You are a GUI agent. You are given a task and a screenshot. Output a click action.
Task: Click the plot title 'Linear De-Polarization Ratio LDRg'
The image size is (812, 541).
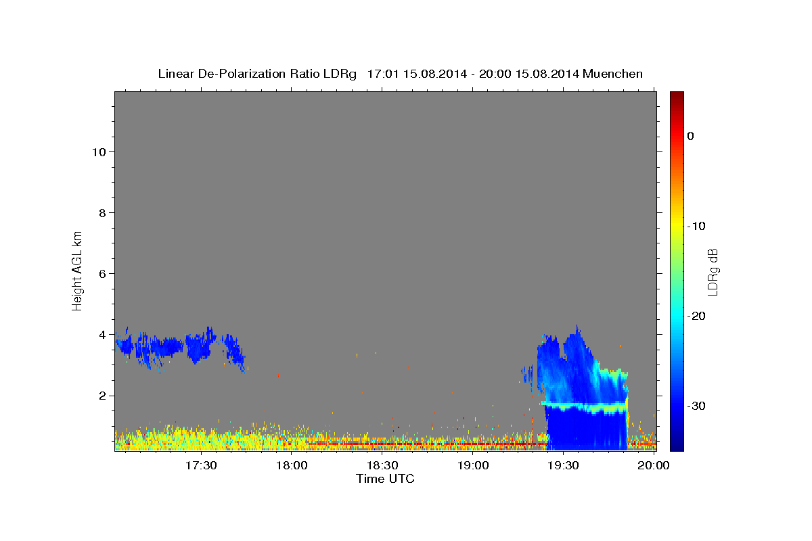pyautogui.click(x=256, y=74)
